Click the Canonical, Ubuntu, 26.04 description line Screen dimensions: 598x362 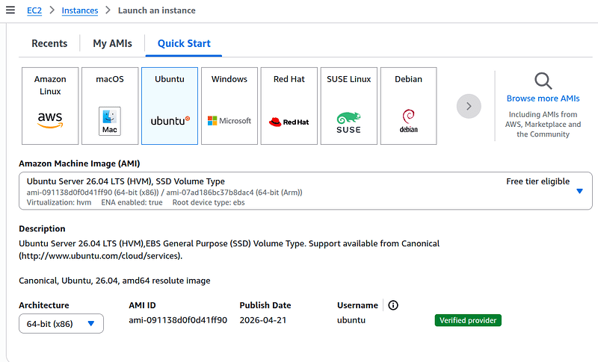click(x=114, y=281)
